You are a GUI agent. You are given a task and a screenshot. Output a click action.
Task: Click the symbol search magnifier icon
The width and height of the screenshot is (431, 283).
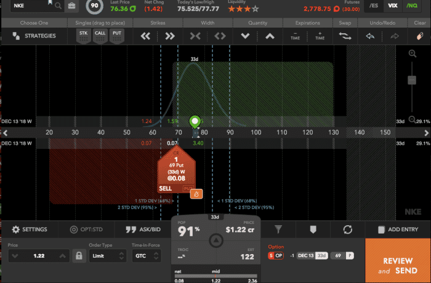(x=58, y=6)
